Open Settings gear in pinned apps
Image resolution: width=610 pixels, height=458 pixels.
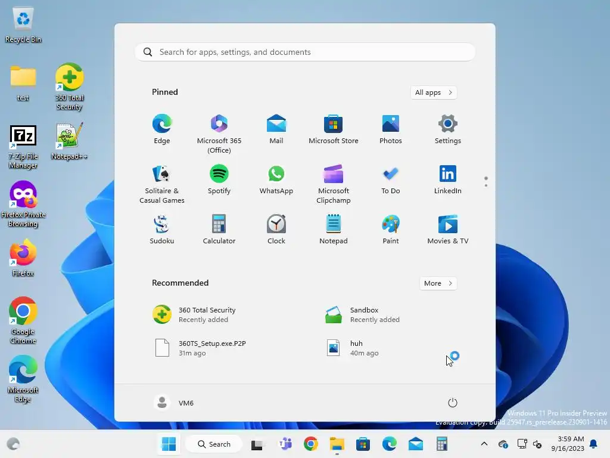(x=448, y=129)
